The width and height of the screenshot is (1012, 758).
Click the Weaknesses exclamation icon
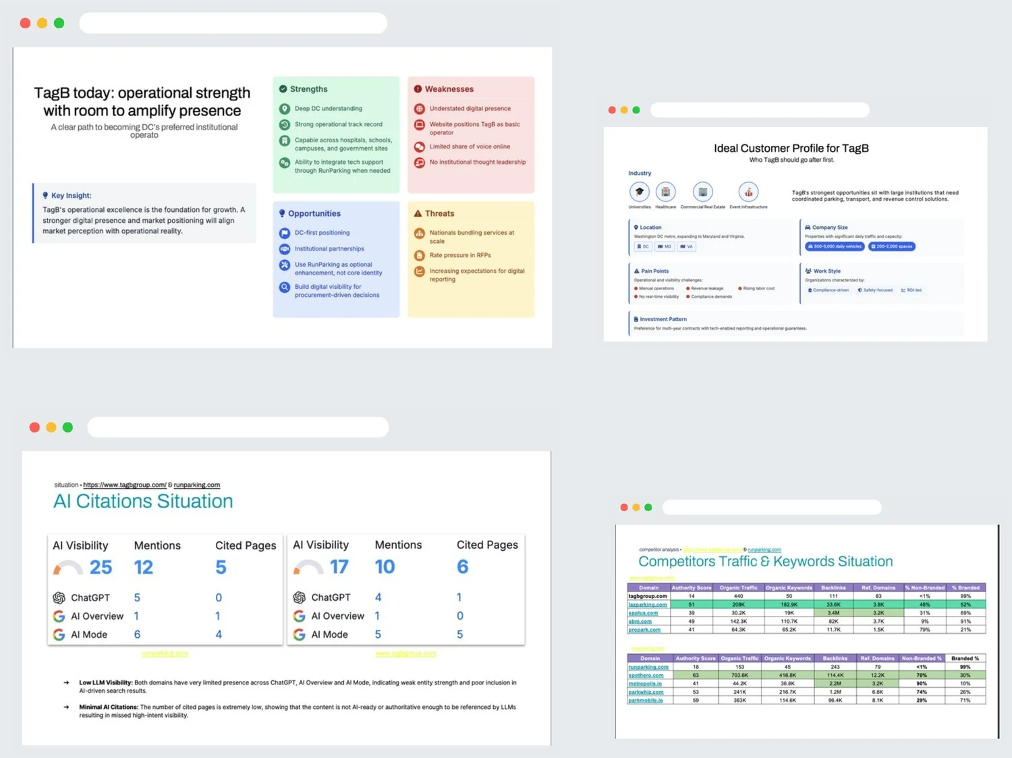418,89
